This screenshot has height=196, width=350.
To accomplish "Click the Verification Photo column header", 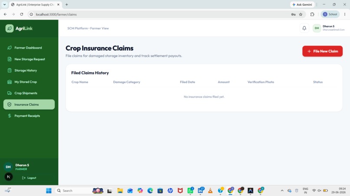I will [x=261, y=82].
